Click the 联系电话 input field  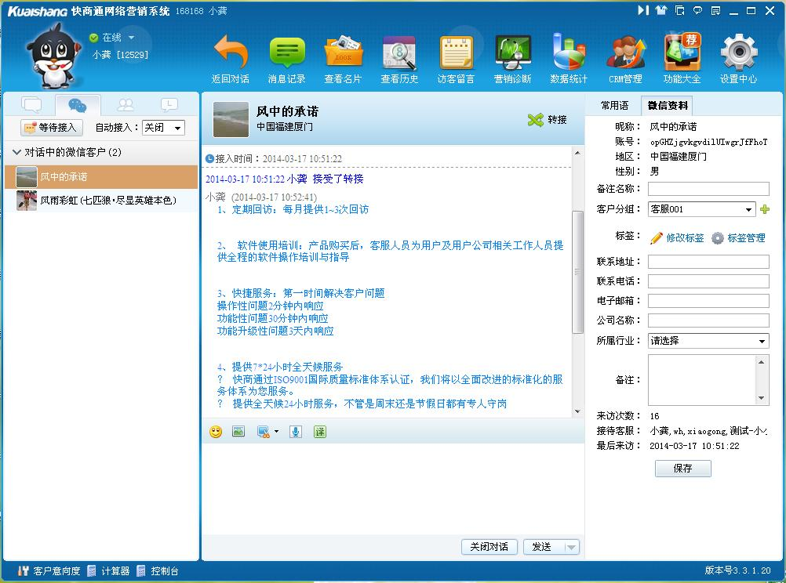708,281
